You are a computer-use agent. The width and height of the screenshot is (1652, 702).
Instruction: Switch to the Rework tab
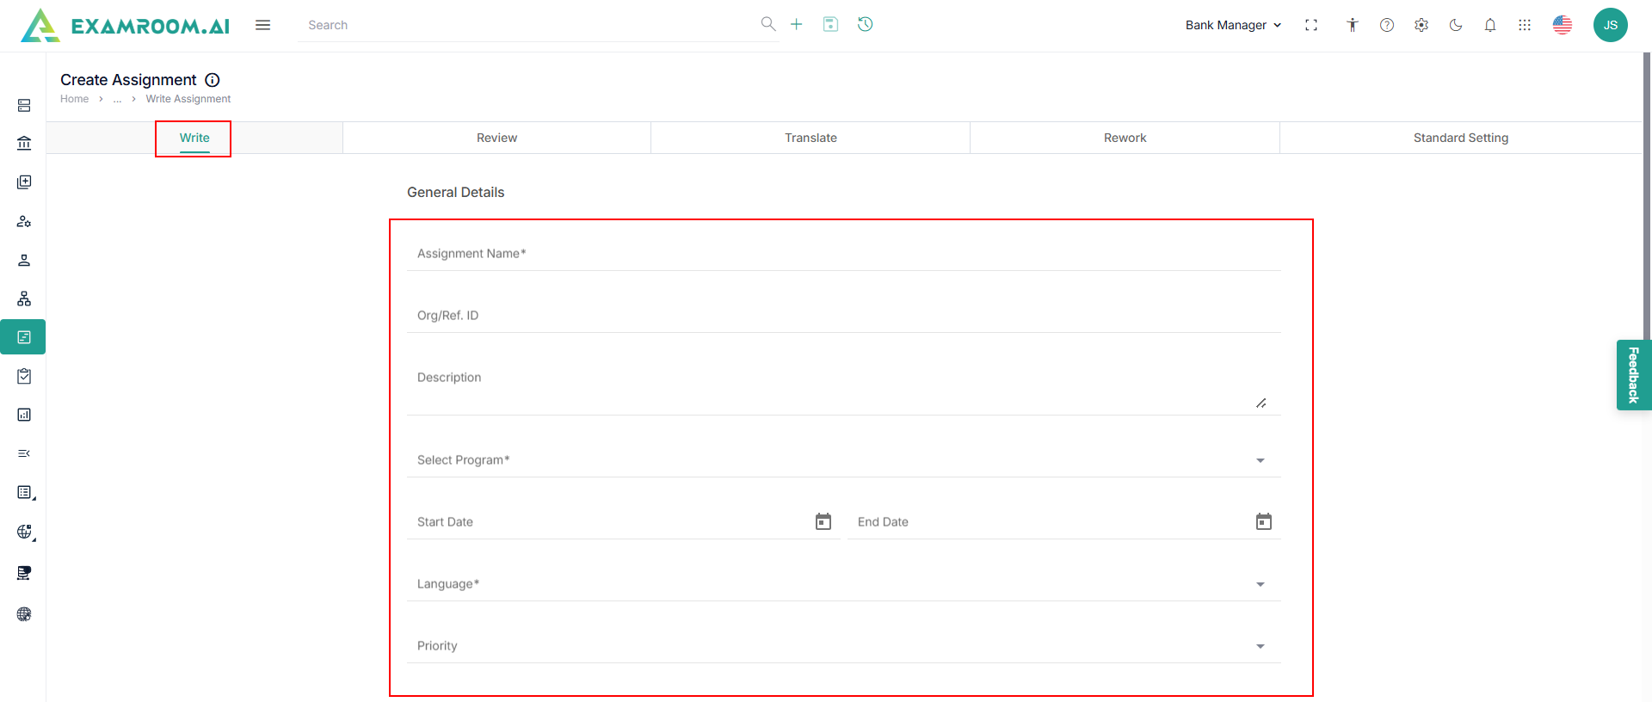pyautogui.click(x=1125, y=138)
